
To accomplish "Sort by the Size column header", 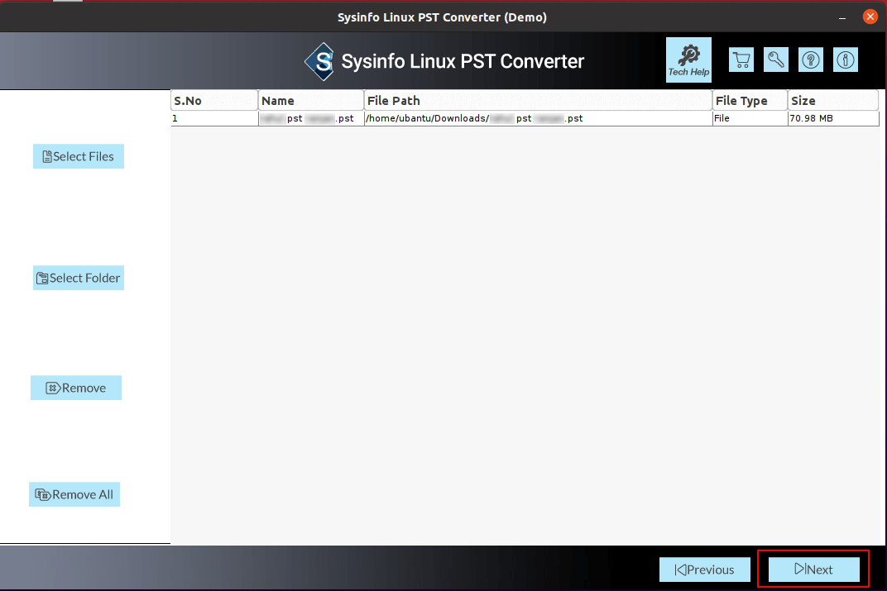I will 833,101.
